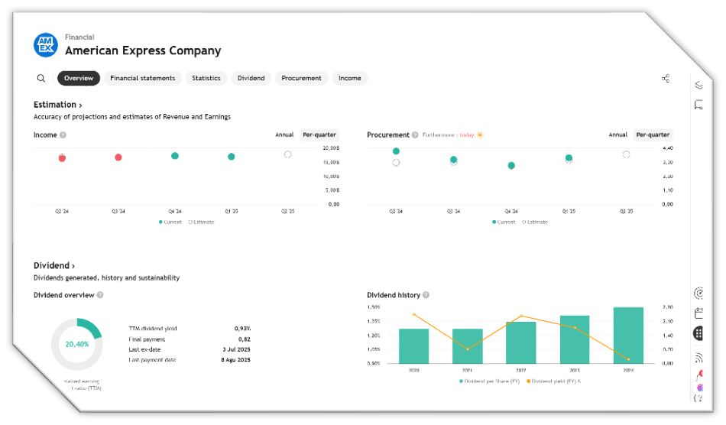Open the search magnifier icon
Screen dimensions: 726x425
[x=41, y=78]
